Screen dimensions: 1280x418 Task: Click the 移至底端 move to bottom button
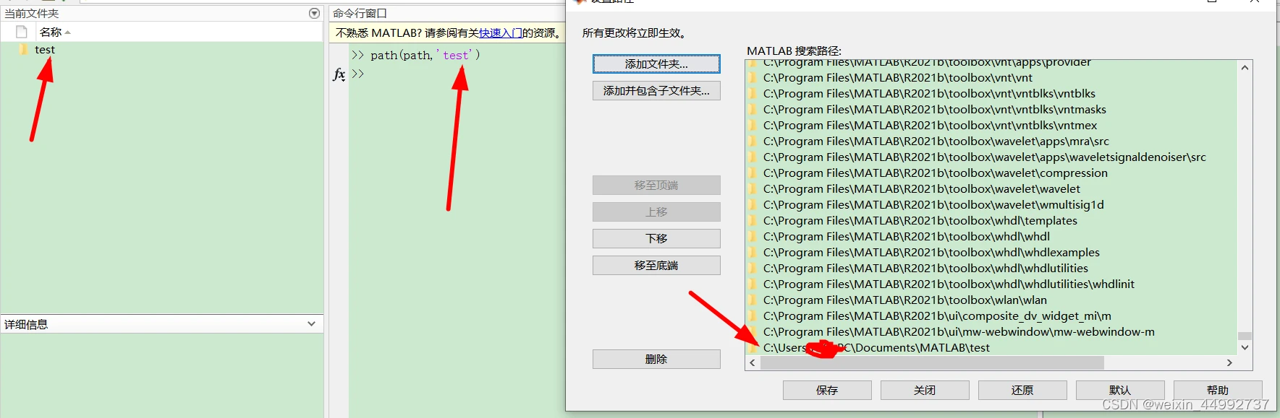click(x=656, y=266)
